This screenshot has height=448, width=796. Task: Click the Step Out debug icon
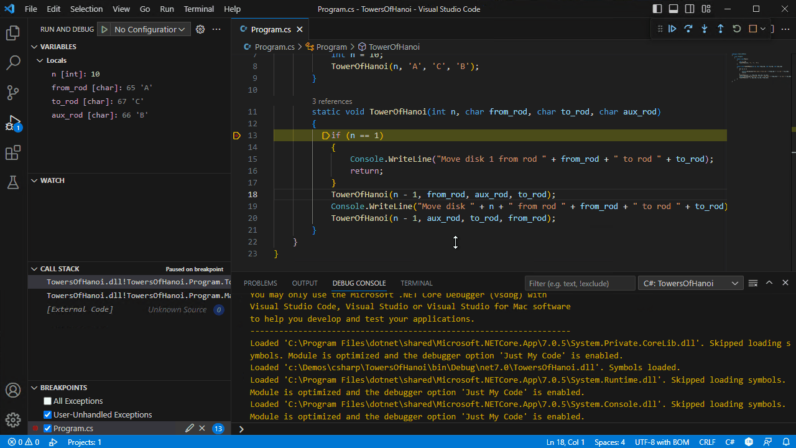[720, 29]
